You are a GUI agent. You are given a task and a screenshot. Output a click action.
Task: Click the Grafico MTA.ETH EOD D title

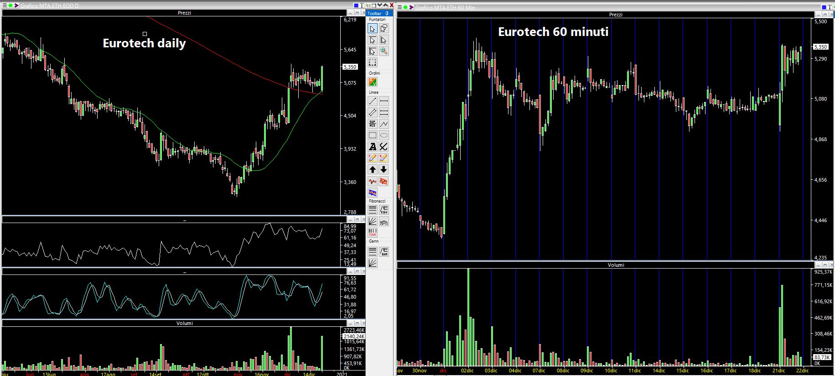[x=50, y=6]
